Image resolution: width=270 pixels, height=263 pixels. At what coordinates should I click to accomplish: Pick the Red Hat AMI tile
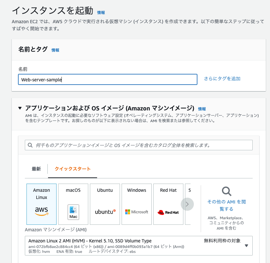(168, 204)
